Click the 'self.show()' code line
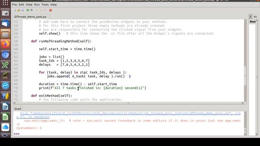260x146 pixels. click(x=50, y=33)
